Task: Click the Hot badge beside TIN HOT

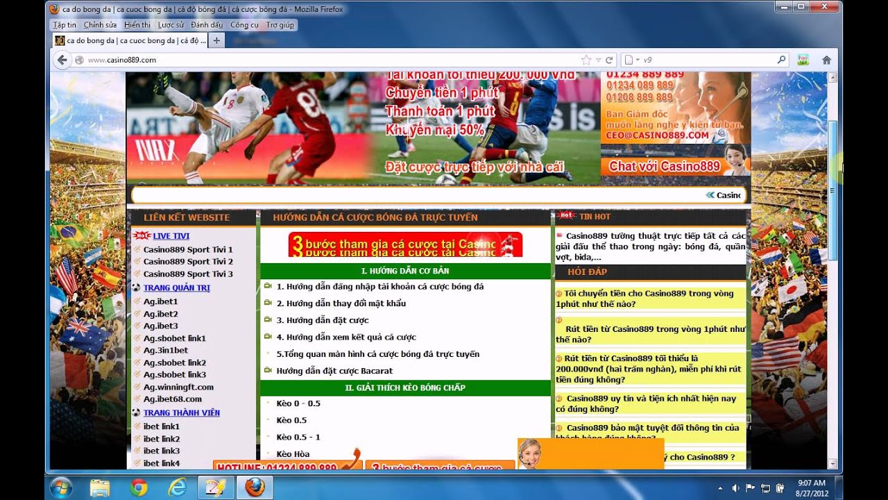Action: pyautogui.click(x=566, y=216)
